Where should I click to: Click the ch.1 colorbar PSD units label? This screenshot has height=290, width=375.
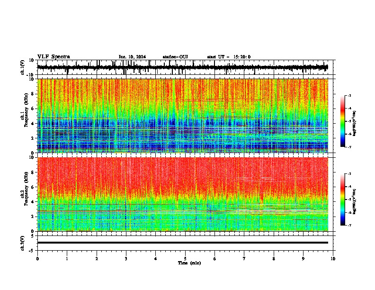[355, 123]
